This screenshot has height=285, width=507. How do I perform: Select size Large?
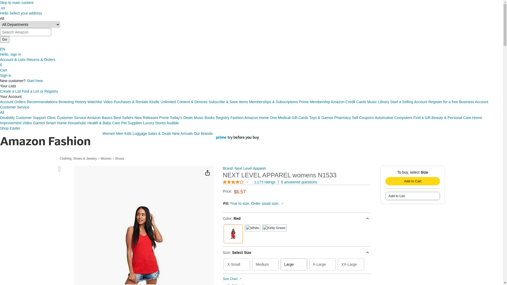click(294, 264)
